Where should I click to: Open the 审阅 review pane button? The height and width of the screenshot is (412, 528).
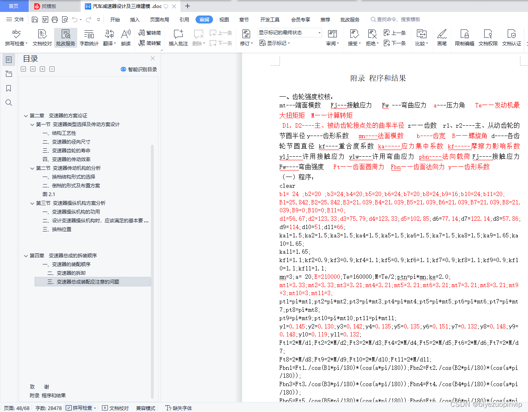(x=332, y=38)
